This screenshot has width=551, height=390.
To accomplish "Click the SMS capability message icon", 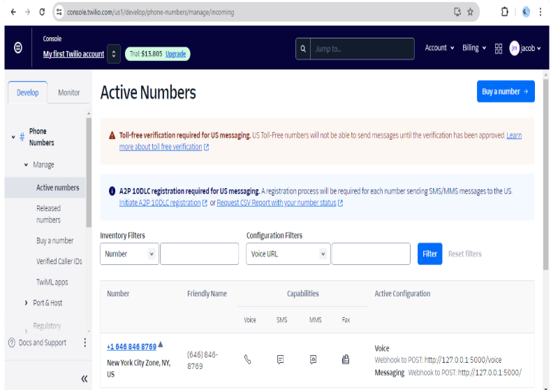I will tap(281, 359).
